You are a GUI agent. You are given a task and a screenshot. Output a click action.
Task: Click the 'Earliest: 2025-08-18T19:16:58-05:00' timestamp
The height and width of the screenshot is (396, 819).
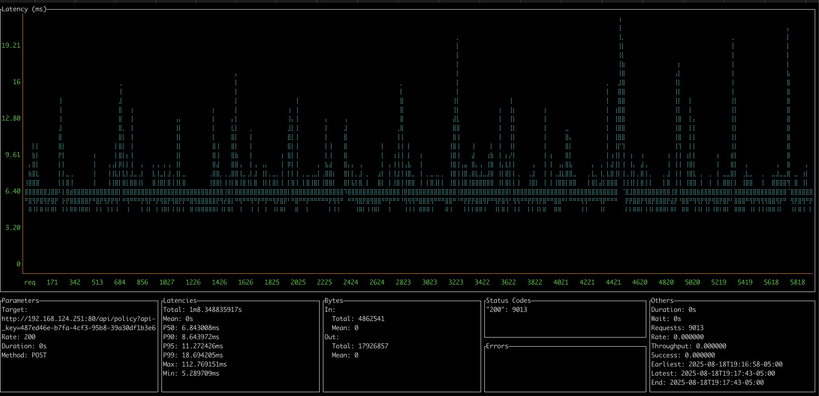point(717,365)
